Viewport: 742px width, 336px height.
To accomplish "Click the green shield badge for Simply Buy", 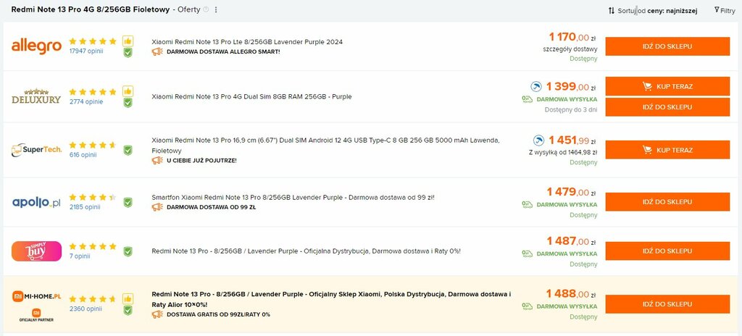I will (128, 251).
